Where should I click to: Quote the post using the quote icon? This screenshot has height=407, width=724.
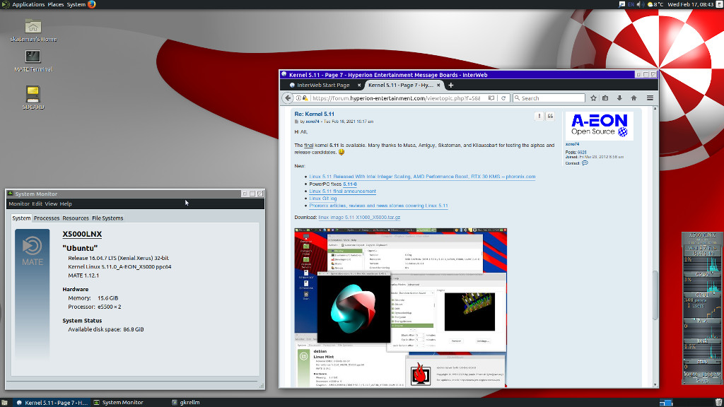pyautogui.click(x=550, y=117)
